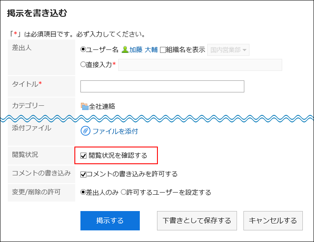314x242 pixels.
Task: Select the ユーザー名 radio button
Action: (x=83, y=49)
